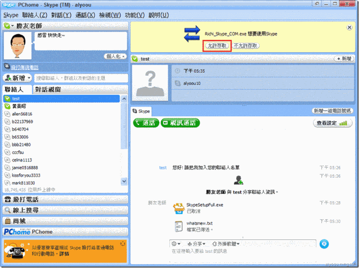359x268 pixels.
Task: Select contact cccfsu
Action: tap(61, 152)
